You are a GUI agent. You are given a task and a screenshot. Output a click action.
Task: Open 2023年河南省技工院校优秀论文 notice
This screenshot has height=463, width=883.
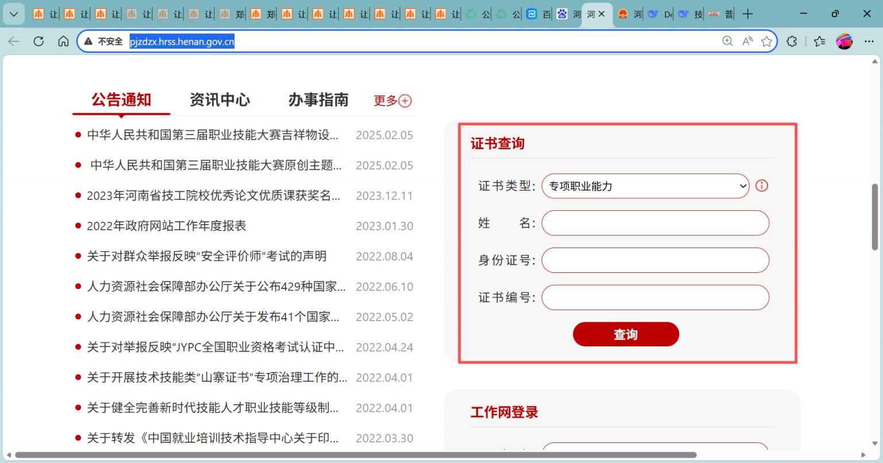click(x=213, y=196)
